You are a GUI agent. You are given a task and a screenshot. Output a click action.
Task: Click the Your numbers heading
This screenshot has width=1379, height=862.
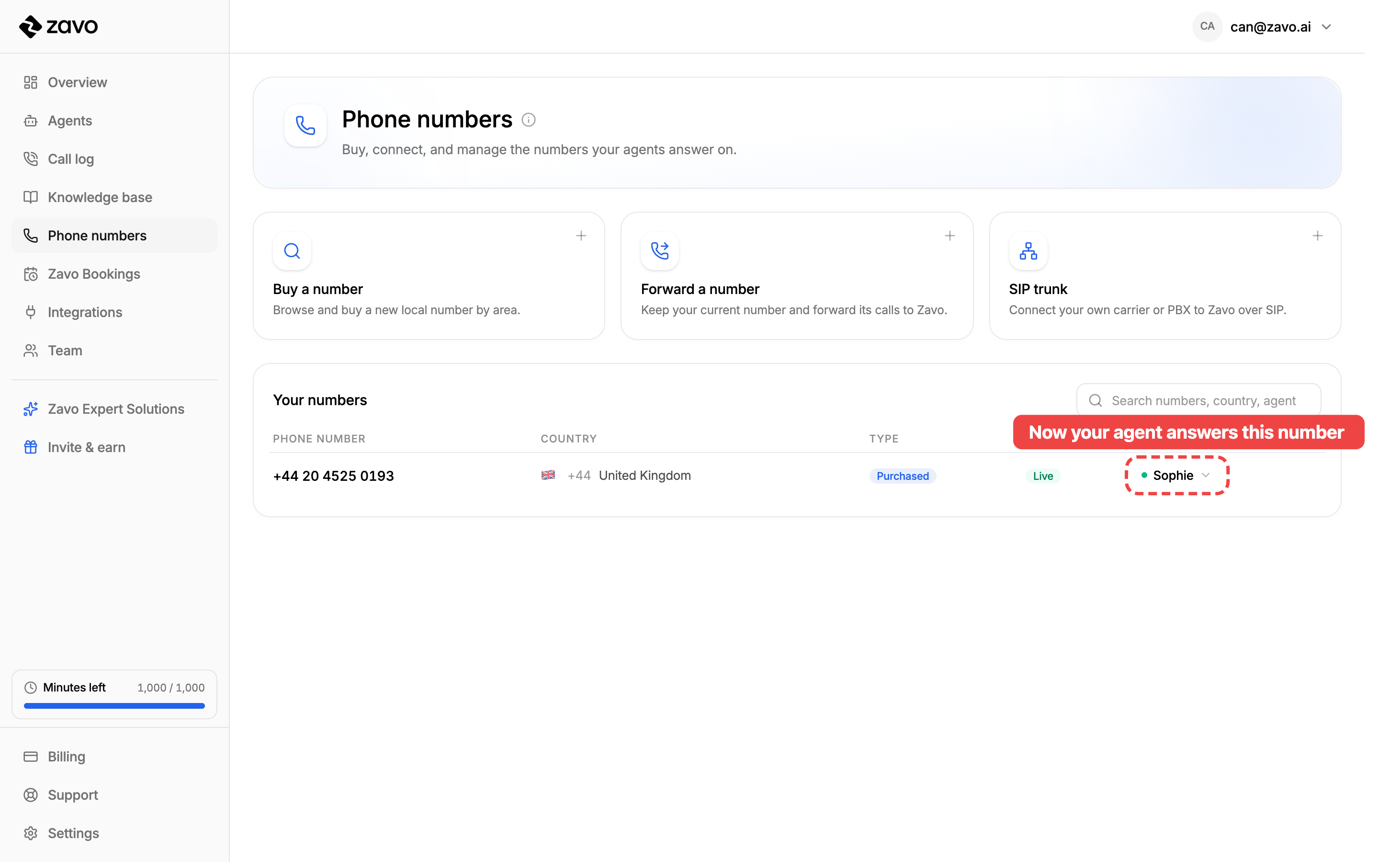coord(320,400)
